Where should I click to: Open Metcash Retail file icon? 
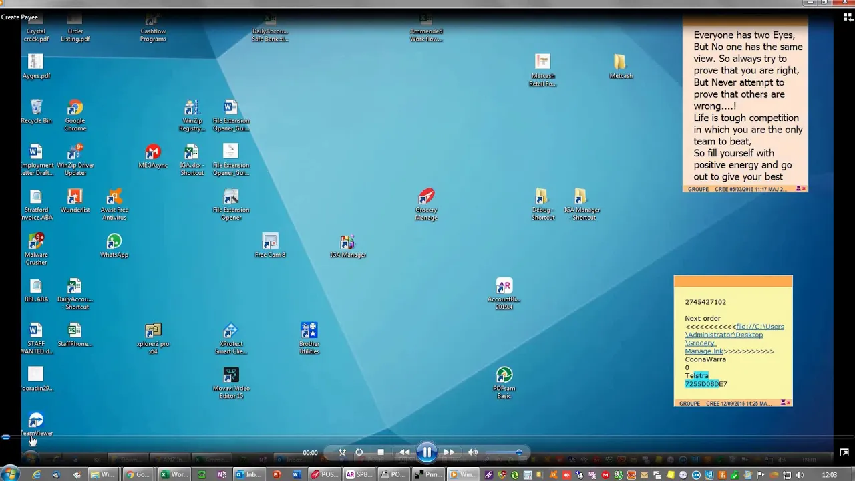542,71
